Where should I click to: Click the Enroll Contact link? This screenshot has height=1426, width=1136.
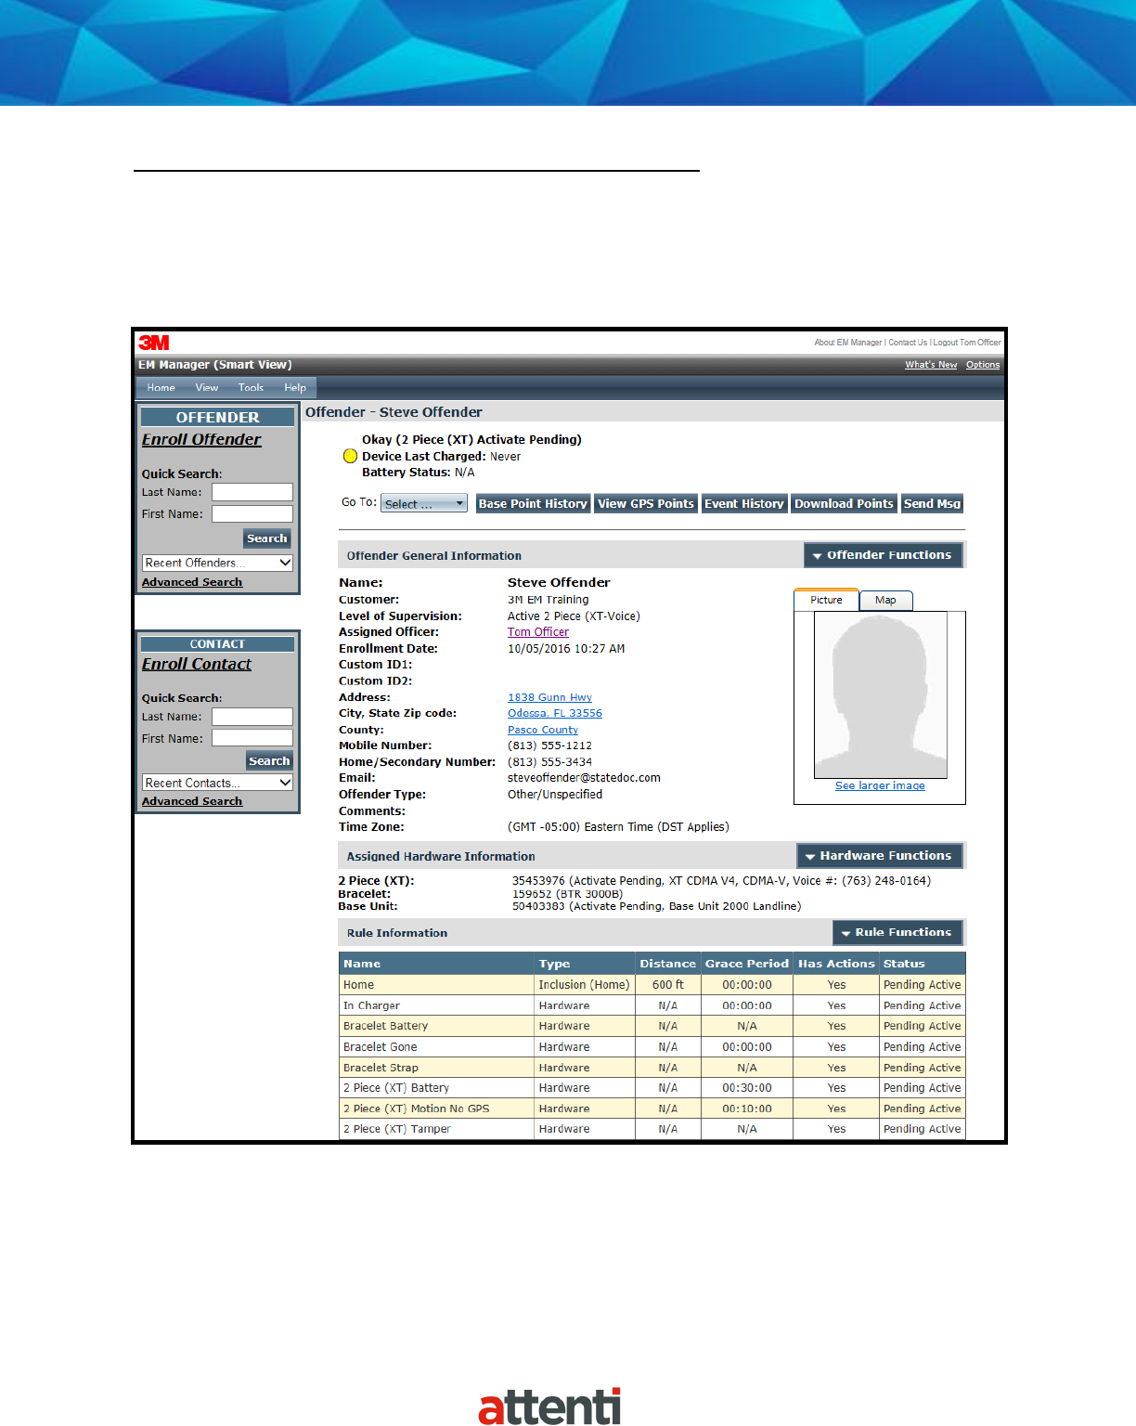197,664
